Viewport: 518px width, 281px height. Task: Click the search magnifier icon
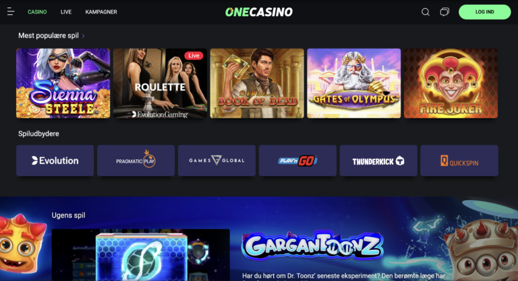[x=426, y=12]
